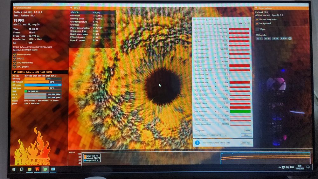Screen dimensions: 318x179
Task: Collapse the Demo options panel
Action: (256, 8)
